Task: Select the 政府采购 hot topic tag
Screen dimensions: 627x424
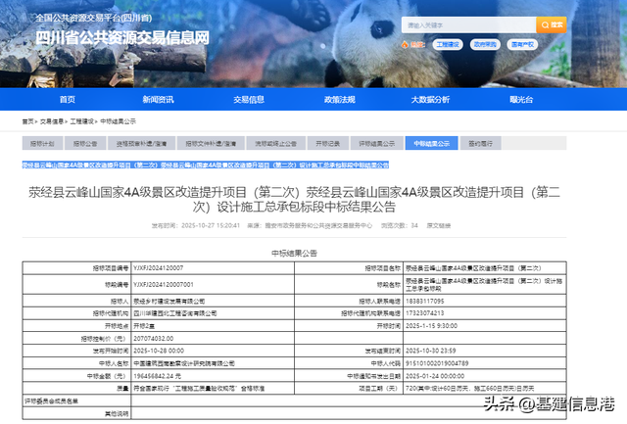Action: (x=485, y=44)
